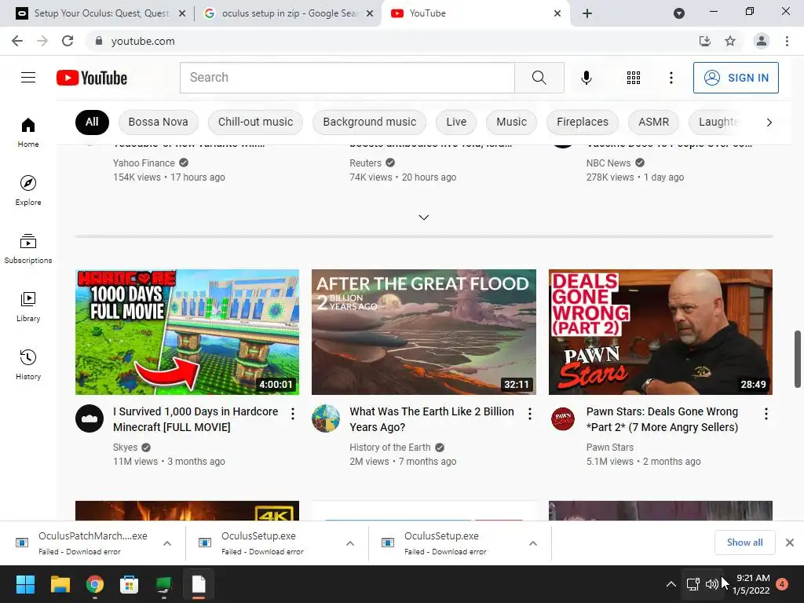Click the volume icon in the system tray
The width and height of the screenshot is (804, 603).
[x=711, y=584]
